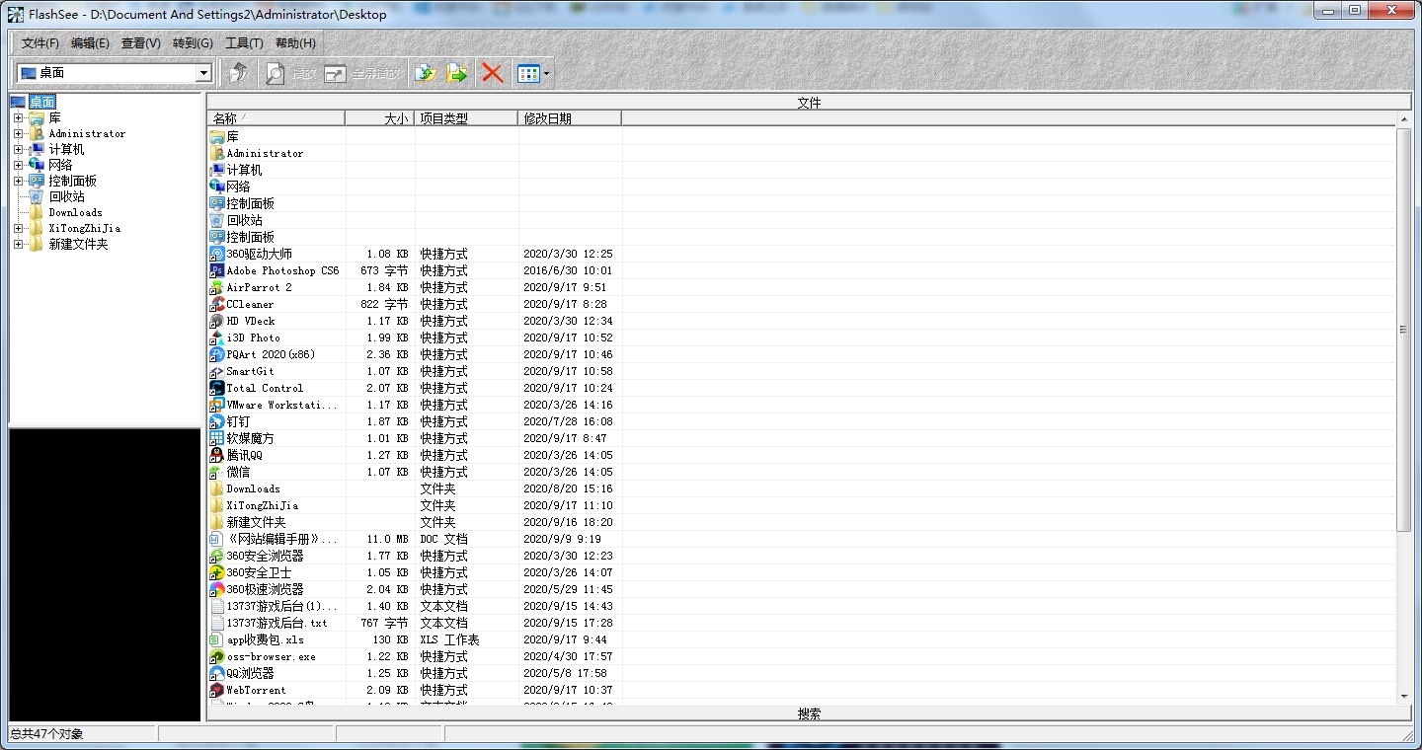Open the view mode dropdown arrow
The image size is (1422, 750).
(547, 73)
